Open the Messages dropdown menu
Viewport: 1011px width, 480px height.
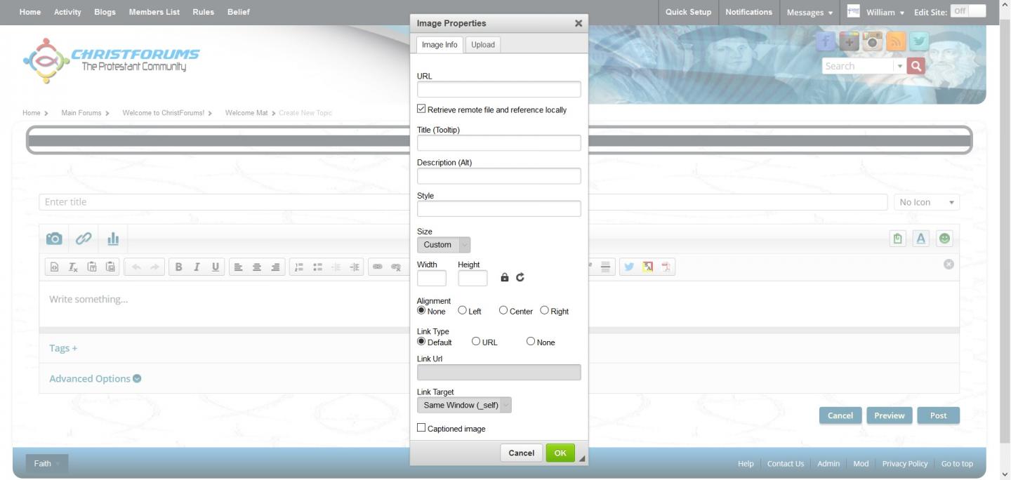tap(810, 12)
